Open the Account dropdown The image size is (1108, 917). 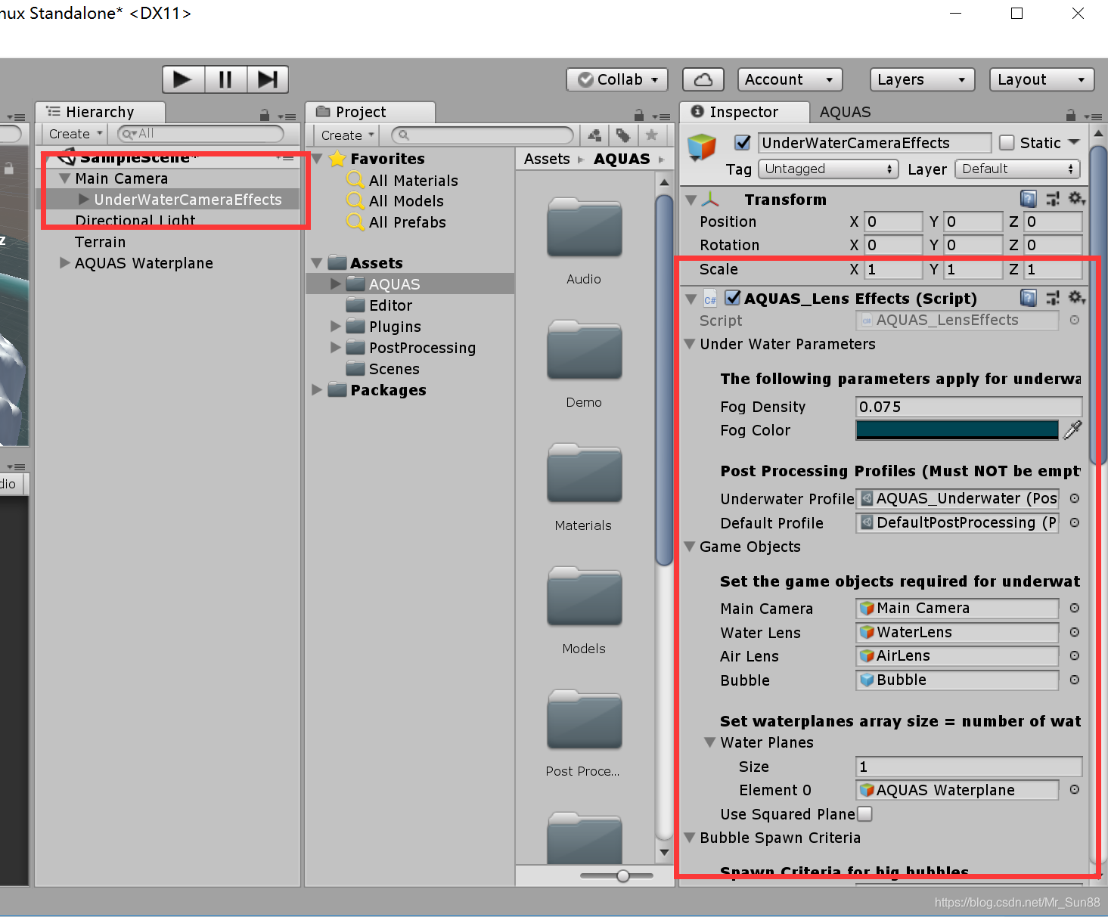click(x=790, y=79)
